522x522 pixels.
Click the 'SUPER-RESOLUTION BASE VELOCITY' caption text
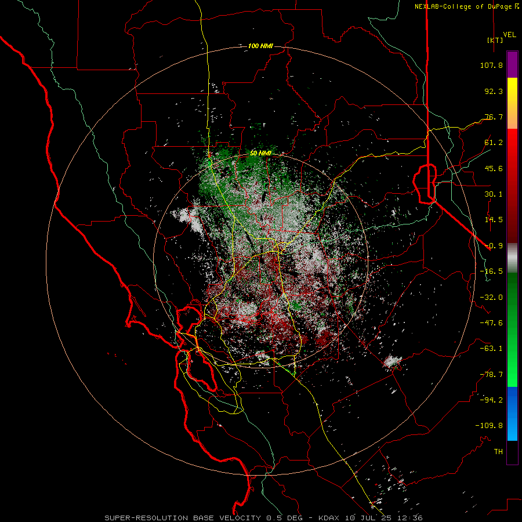[183, 518]
